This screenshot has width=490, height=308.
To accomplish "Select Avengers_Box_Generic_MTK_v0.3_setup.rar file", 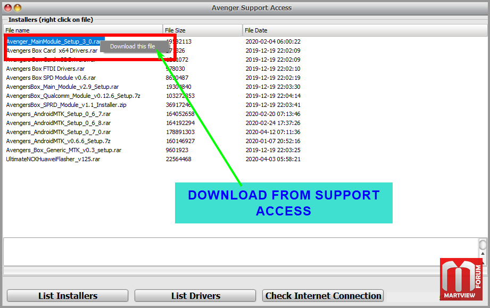I will click(64, 150).
